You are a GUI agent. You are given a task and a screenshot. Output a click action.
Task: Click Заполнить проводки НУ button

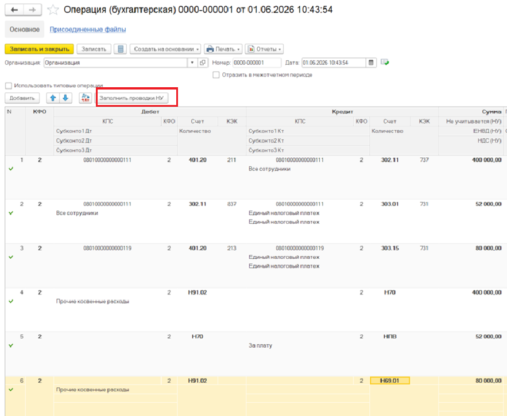(x=131, y=98)
